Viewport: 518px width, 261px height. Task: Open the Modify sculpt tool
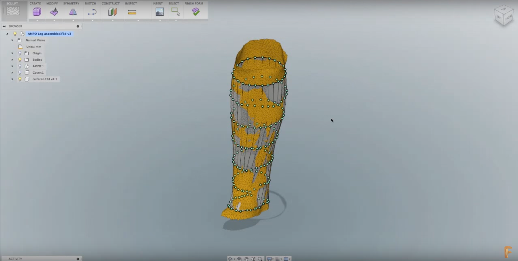[54, 12]
